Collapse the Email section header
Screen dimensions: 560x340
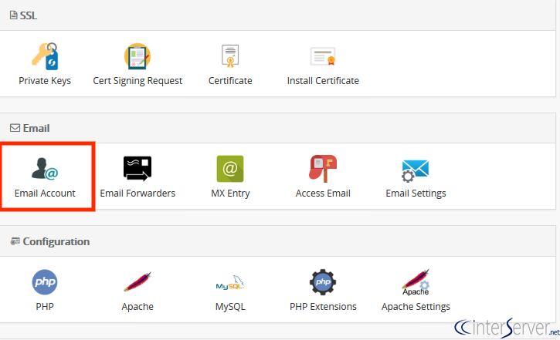pyautogui.click(x=29, y=128)
